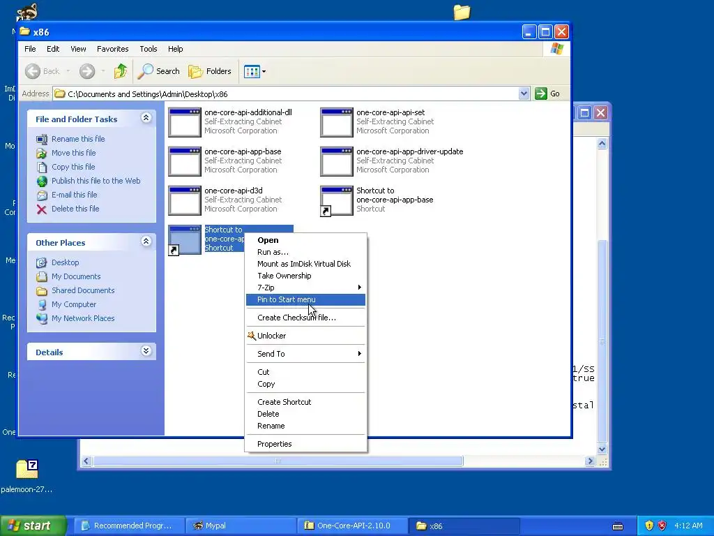
Task: Choose 'Mount as ImDisk Virtual Disk'
Action: (x=305, y=264)
